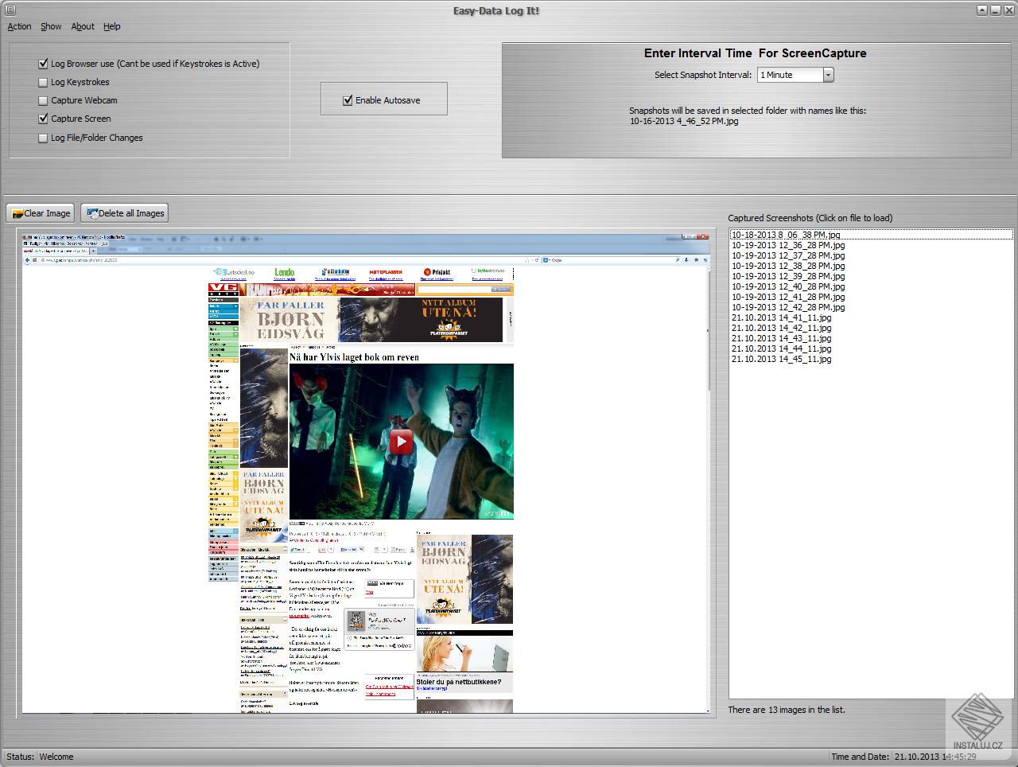Select 21.10.2013 14_45_11.jpg from the list

[782, 359]
